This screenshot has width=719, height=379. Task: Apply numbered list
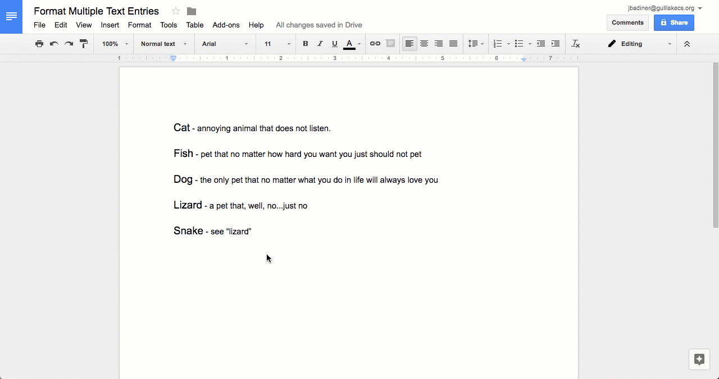[x=498, y=44]
